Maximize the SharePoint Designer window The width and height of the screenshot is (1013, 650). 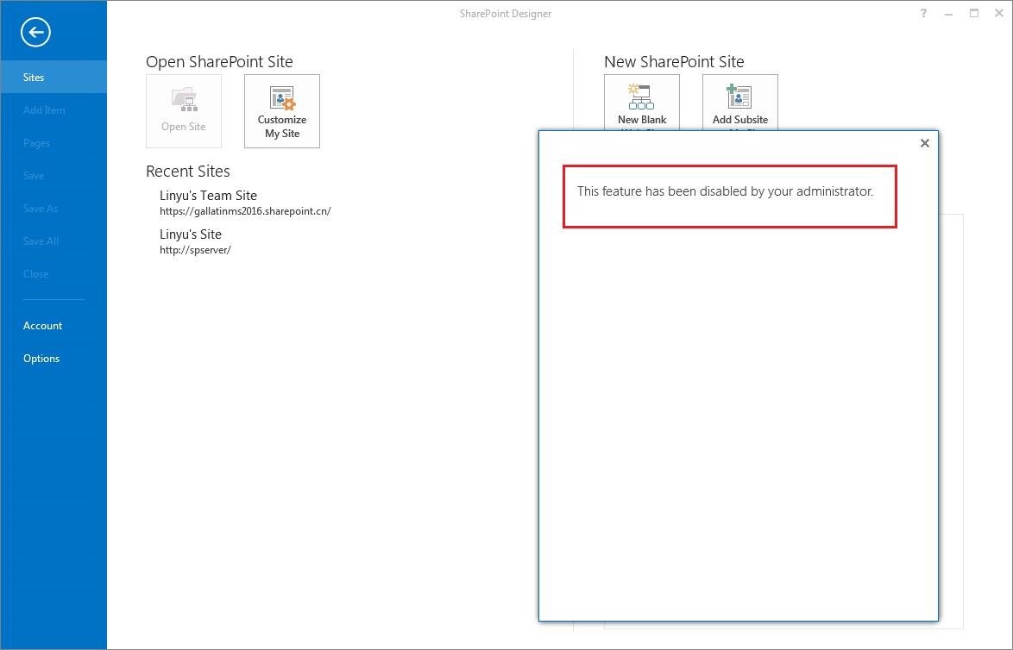tap(973, 13)
